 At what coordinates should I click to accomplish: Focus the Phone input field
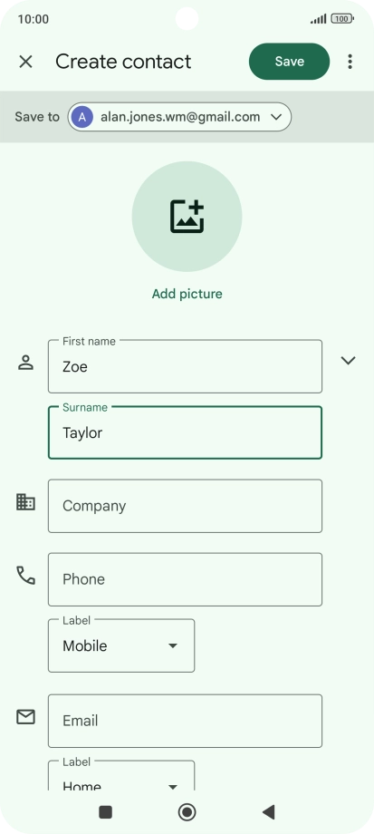pos(185,579)
